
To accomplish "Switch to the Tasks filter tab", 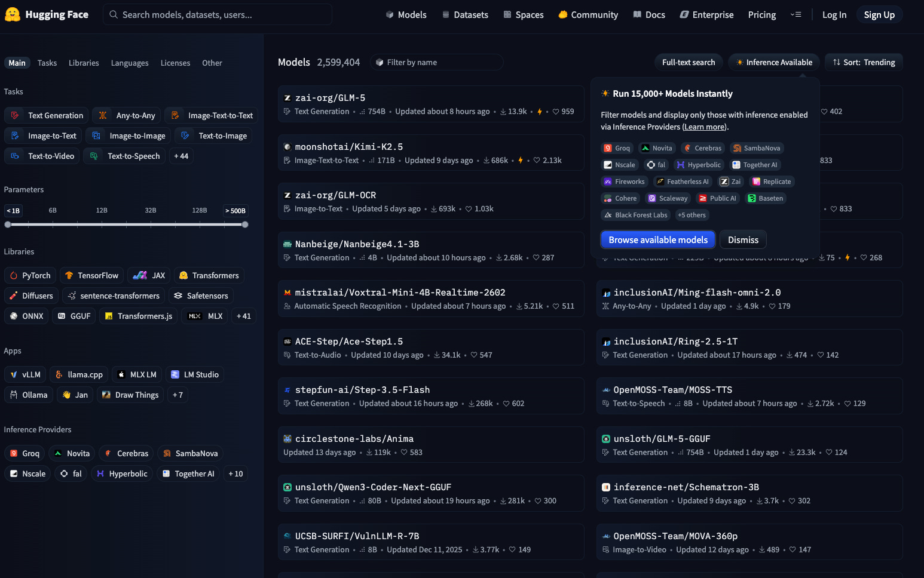I will tap(47, 63).
